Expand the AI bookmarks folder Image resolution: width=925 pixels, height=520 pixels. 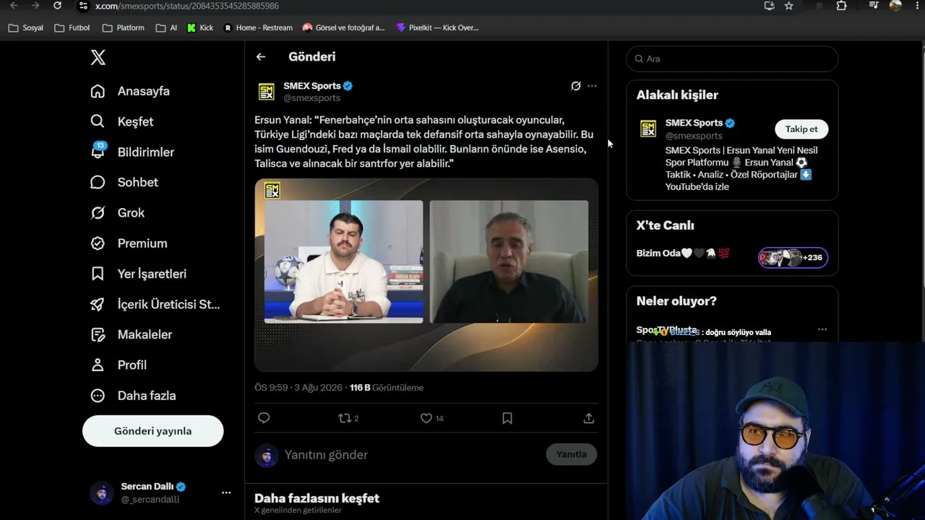[x=166, y=28]
